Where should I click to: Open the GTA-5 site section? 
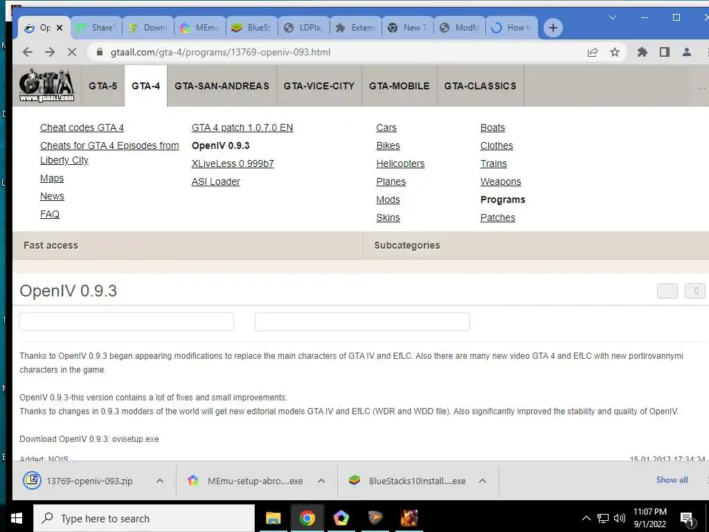tap(103, 86)
